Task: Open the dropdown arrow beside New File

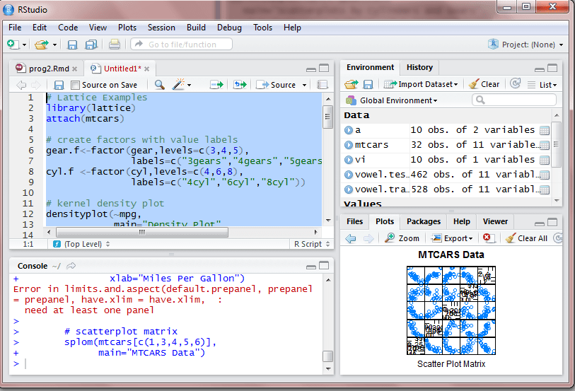Action: 25,45
